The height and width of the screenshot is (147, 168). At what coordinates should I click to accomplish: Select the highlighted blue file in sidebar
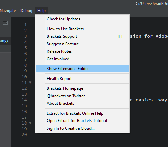coord(5,41)
